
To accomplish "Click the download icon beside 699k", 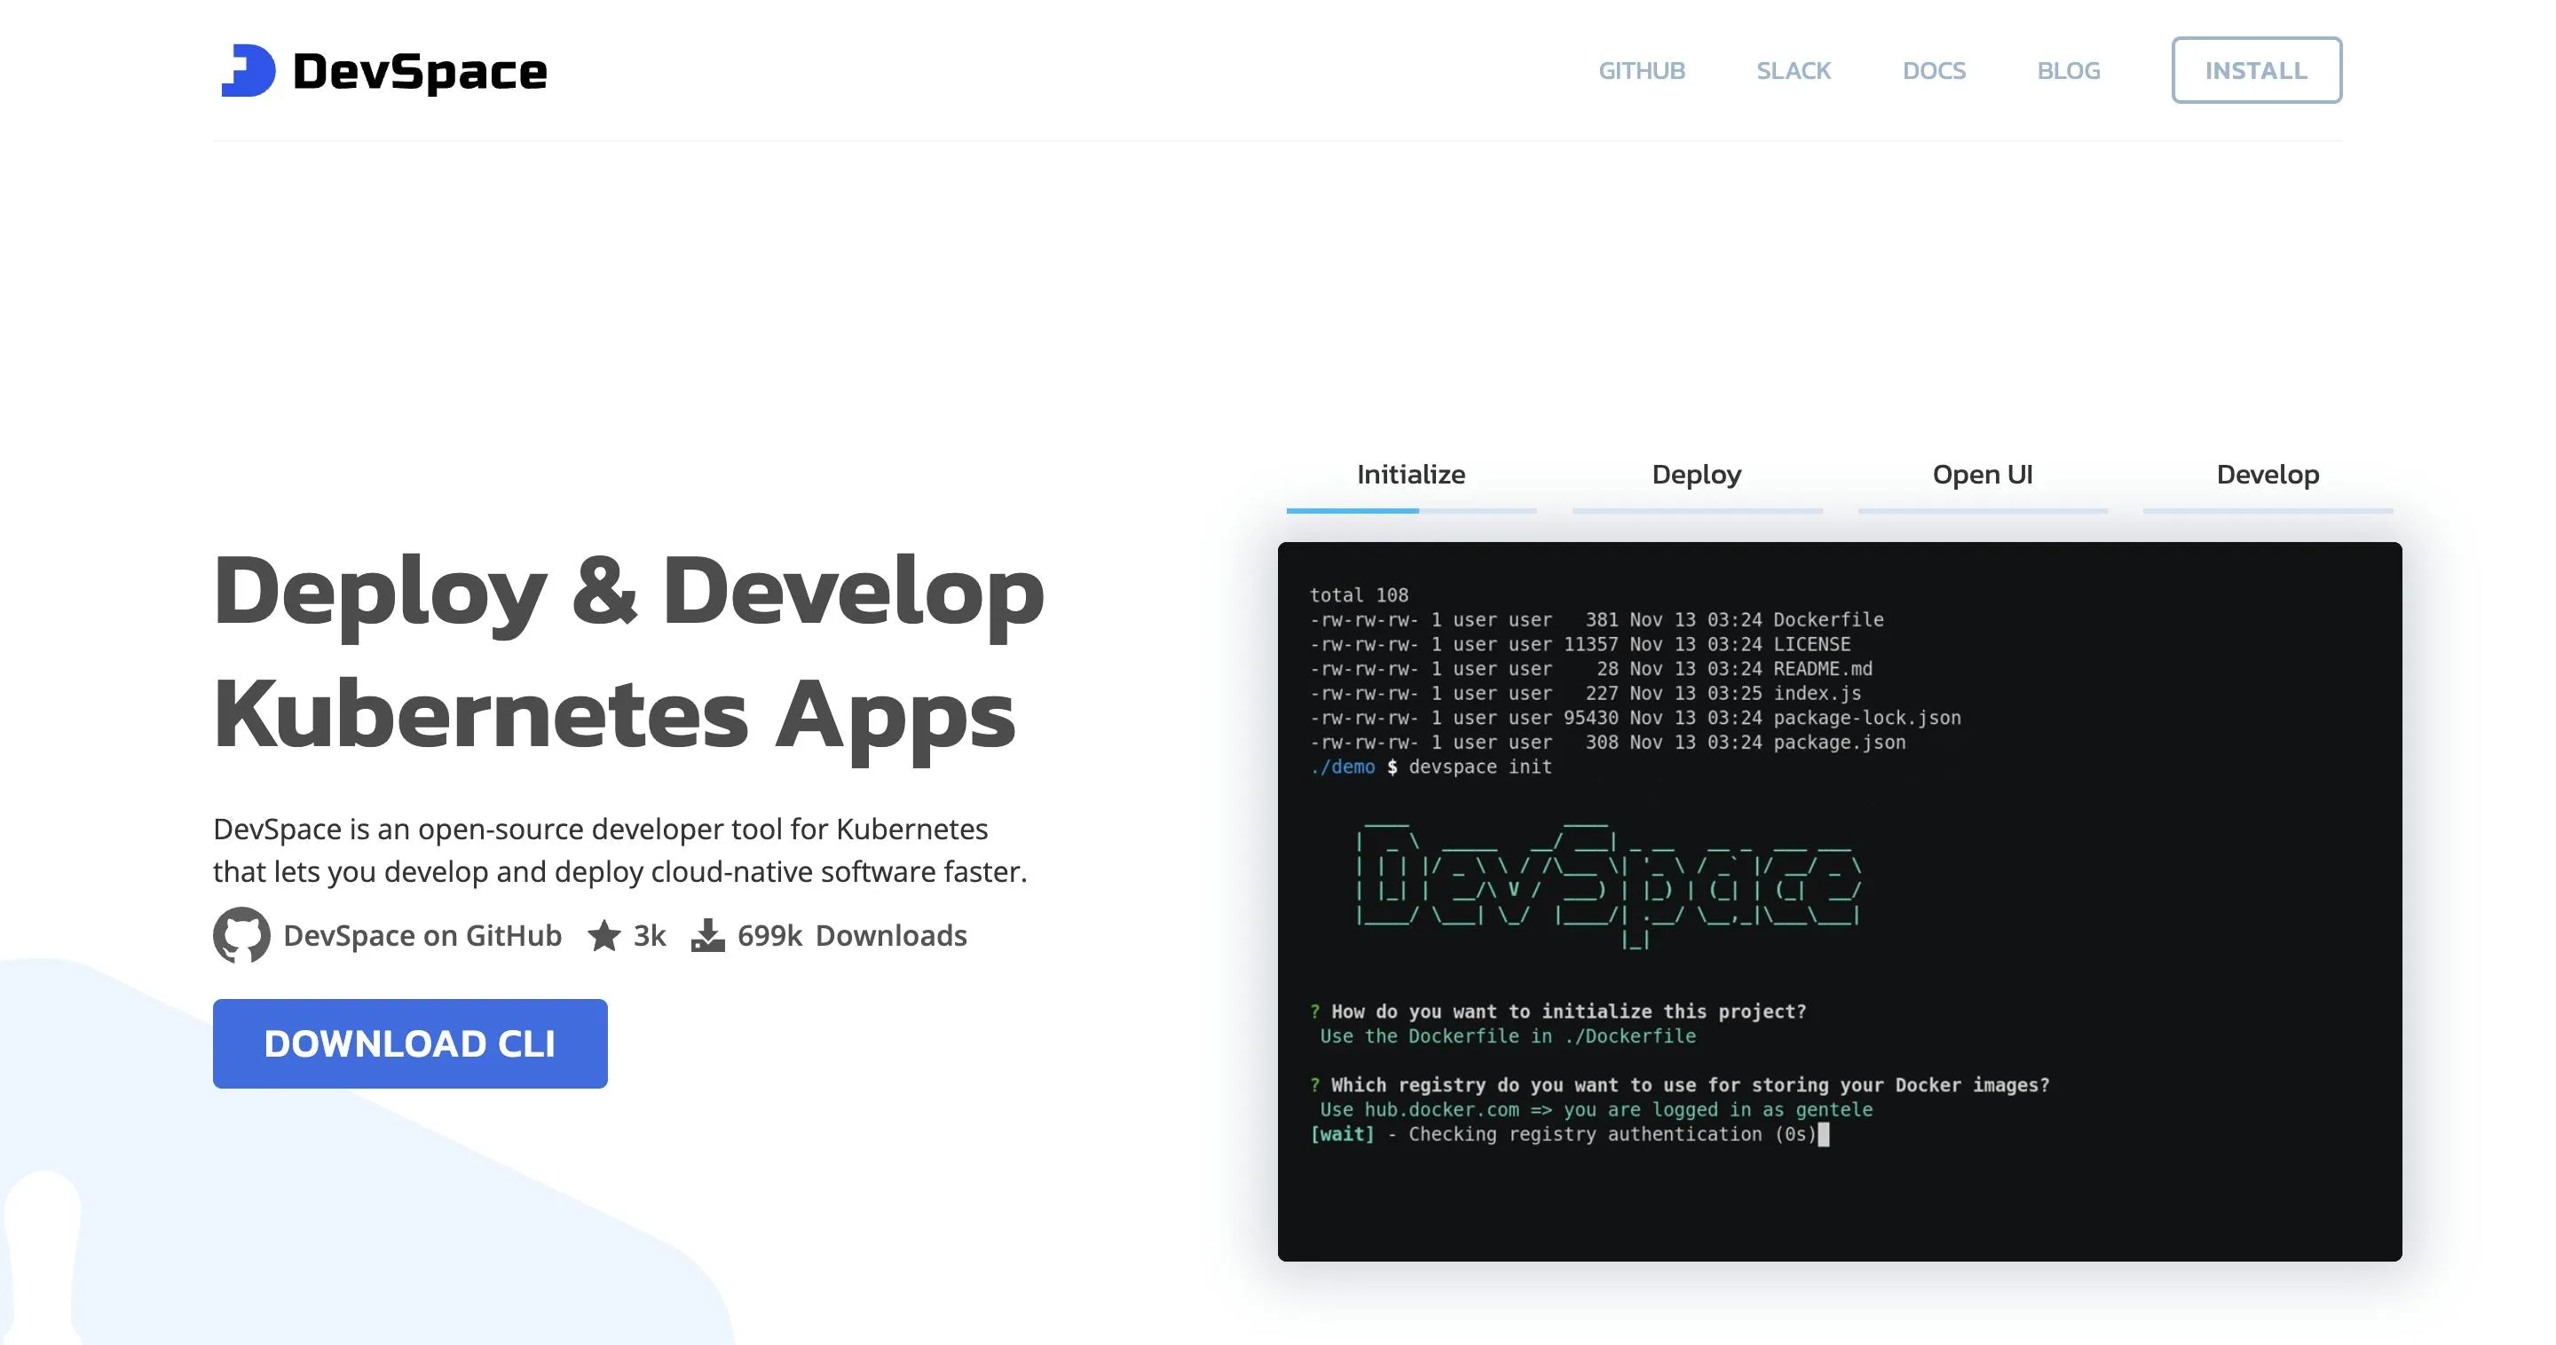I will click(707, 935).
